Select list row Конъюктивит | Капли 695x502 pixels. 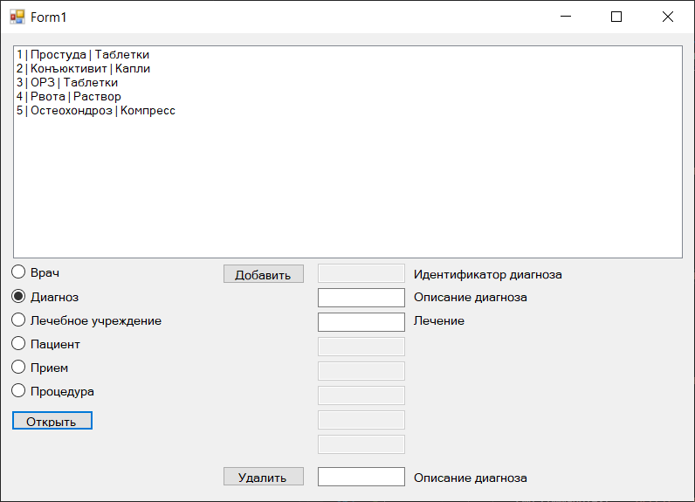click(x=83, y=69)
